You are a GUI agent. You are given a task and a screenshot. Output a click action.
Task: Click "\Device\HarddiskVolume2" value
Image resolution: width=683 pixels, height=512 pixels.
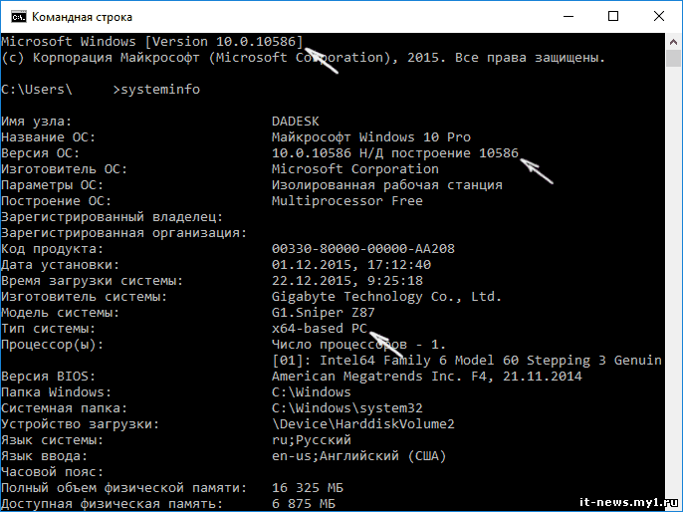coord(363,424)
